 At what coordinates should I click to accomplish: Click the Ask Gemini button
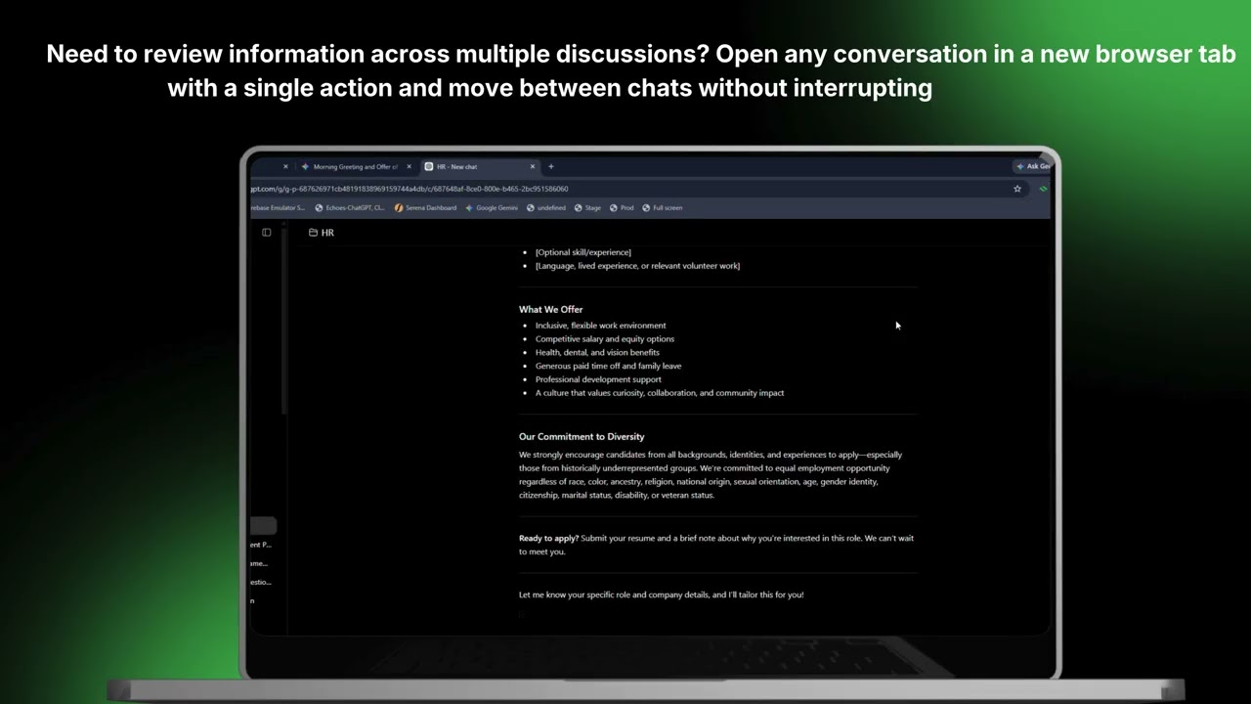(x=1032, y=166)
